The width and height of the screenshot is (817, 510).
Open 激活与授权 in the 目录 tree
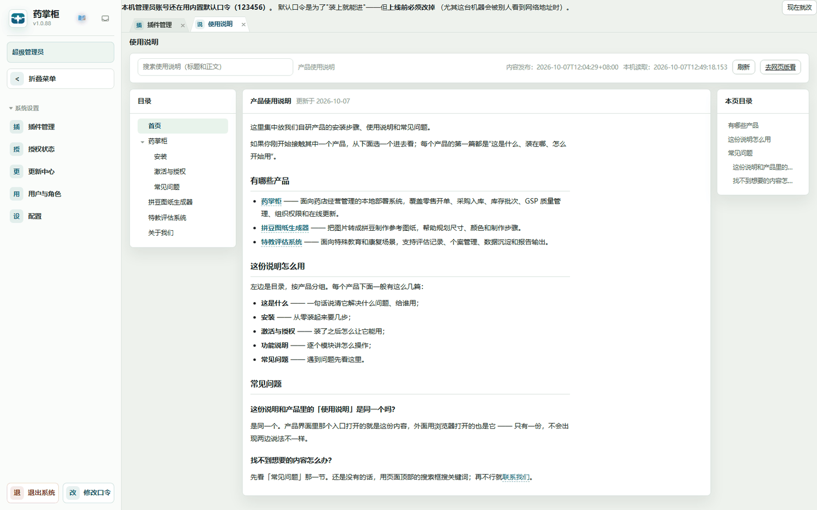[x=170, y=172]
